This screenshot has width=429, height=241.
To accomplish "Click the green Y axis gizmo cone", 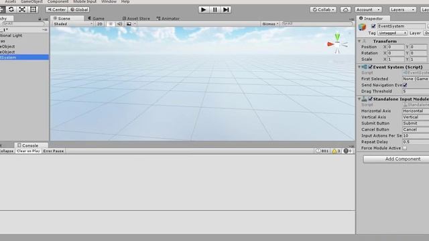I will [337, 37].
